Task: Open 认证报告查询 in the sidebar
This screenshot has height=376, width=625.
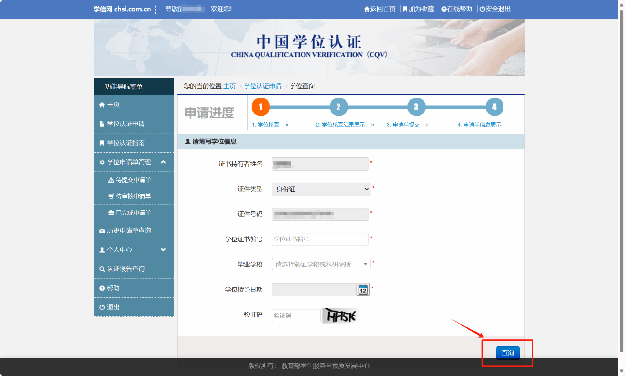Action: tap(134, 269)
